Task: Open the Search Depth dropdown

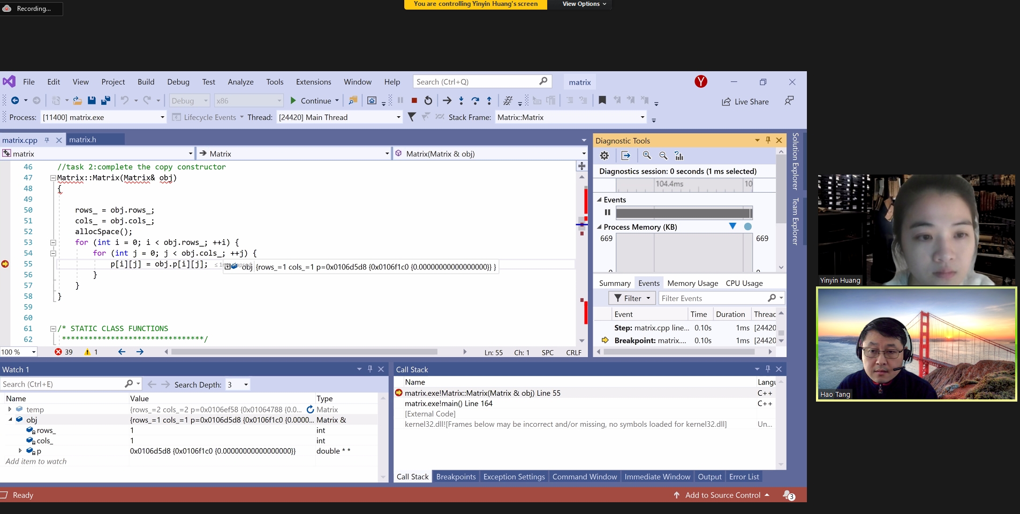Action: click(x=246, y=384)
